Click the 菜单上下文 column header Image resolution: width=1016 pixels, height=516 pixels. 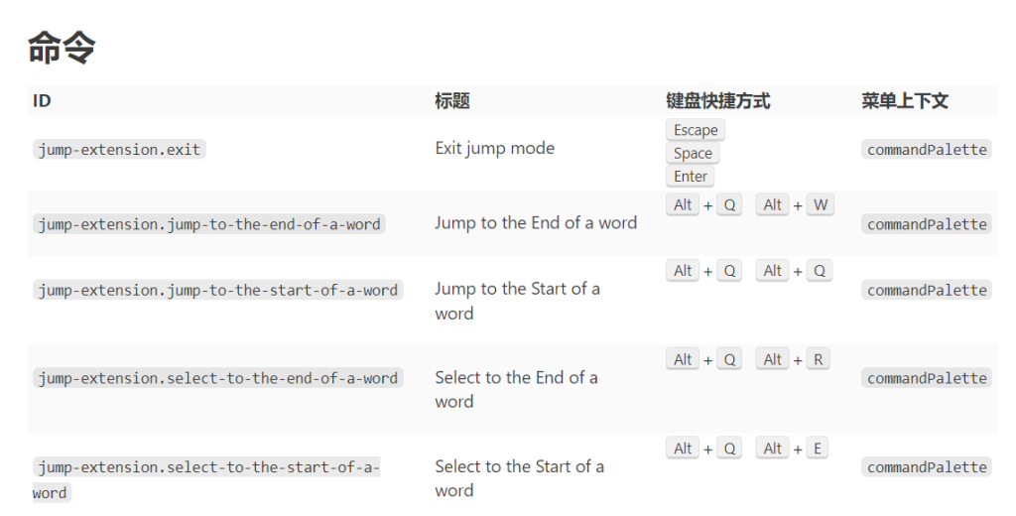point(904,100)
